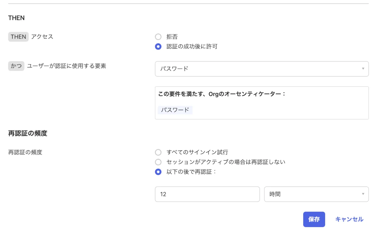Click the パスワード authenticator tag

[x=175, y=110]
